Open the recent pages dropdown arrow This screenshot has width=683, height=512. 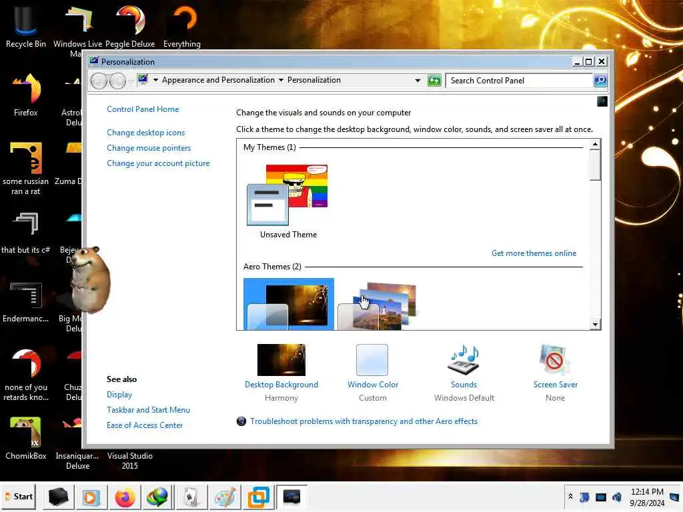131,81
